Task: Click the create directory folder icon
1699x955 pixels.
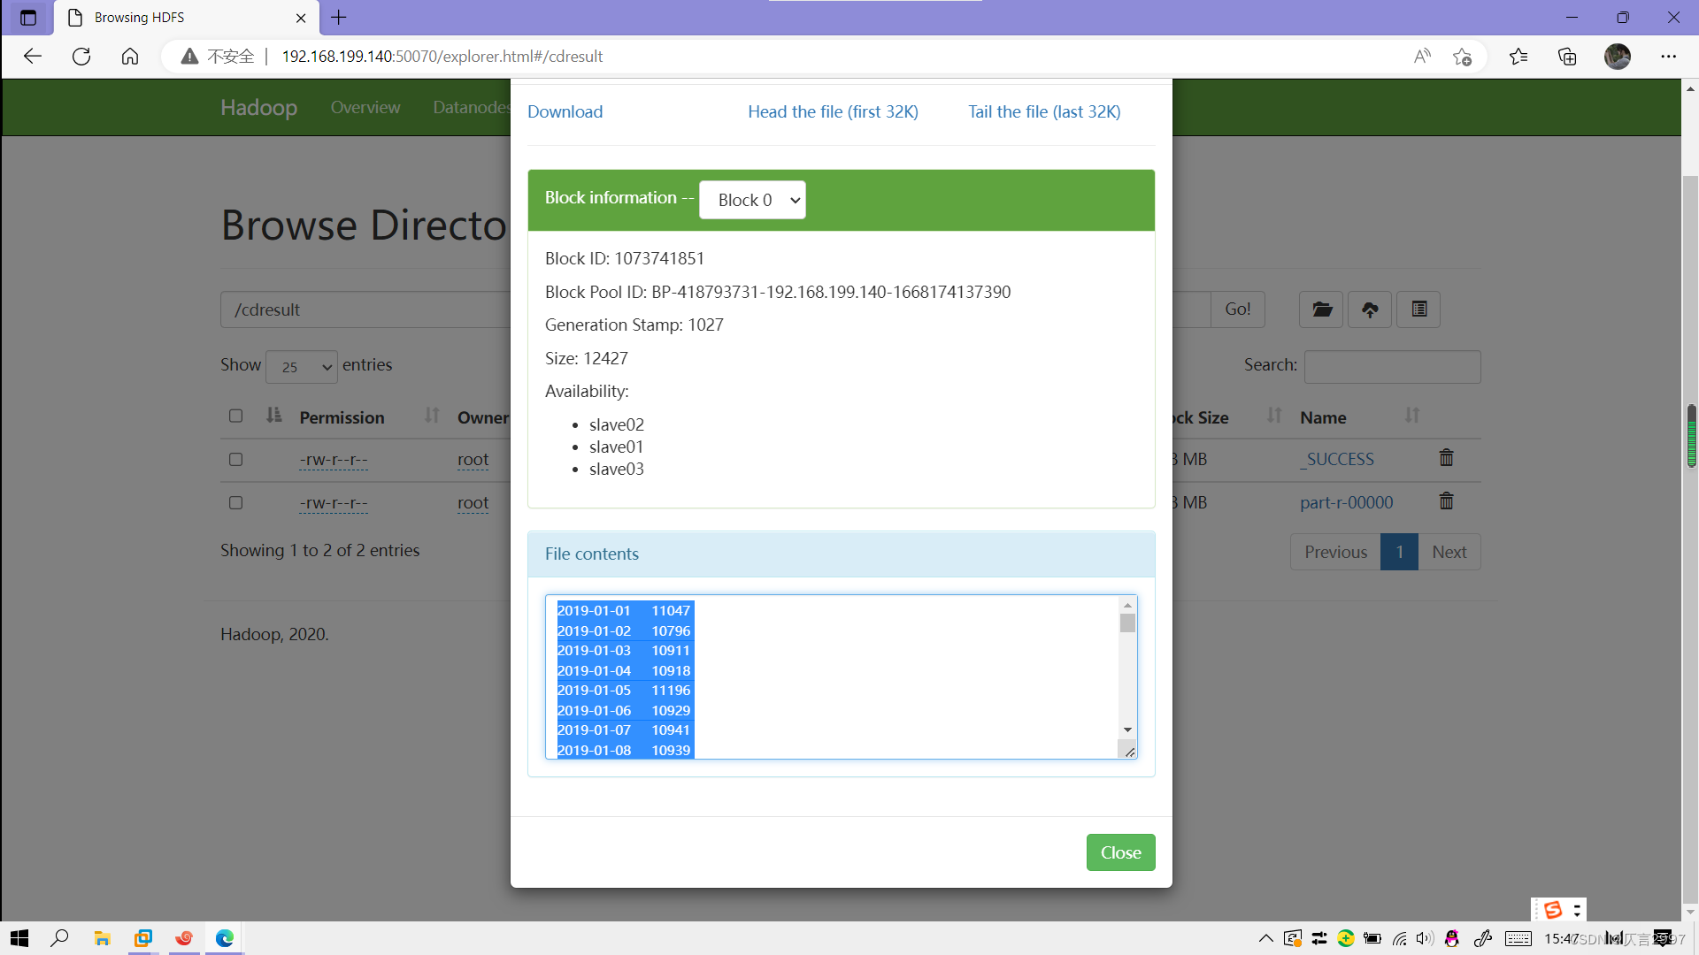Action: click(1321, 309)
